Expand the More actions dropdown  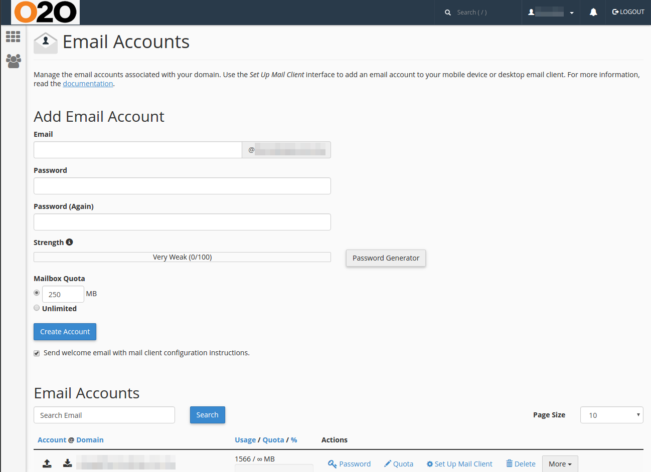tap(560, 464)
